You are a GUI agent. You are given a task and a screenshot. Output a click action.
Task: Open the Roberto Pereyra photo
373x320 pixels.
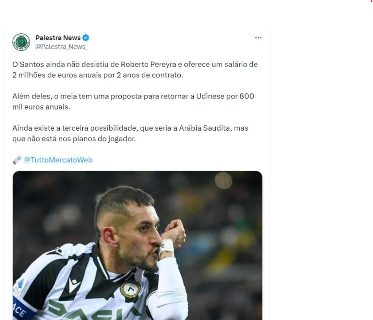click(137, 246)
